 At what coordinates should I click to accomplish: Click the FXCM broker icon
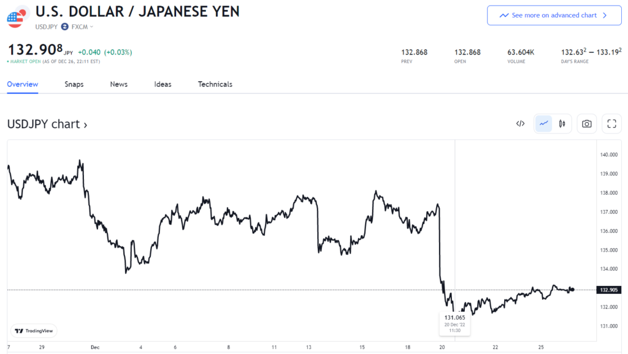point(64,26)
